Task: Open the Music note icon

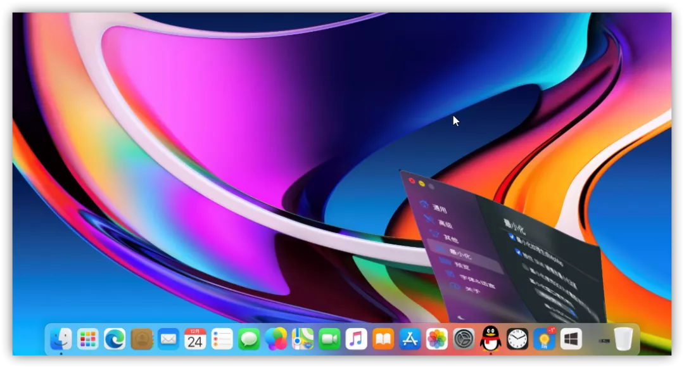Action: [x=357, y=339]
